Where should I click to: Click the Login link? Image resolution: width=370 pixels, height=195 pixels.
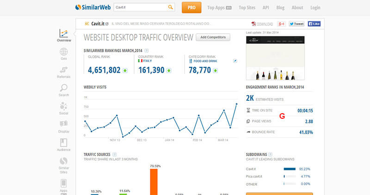coord(315,7)
